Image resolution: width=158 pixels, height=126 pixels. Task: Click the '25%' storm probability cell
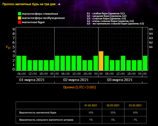113,113
